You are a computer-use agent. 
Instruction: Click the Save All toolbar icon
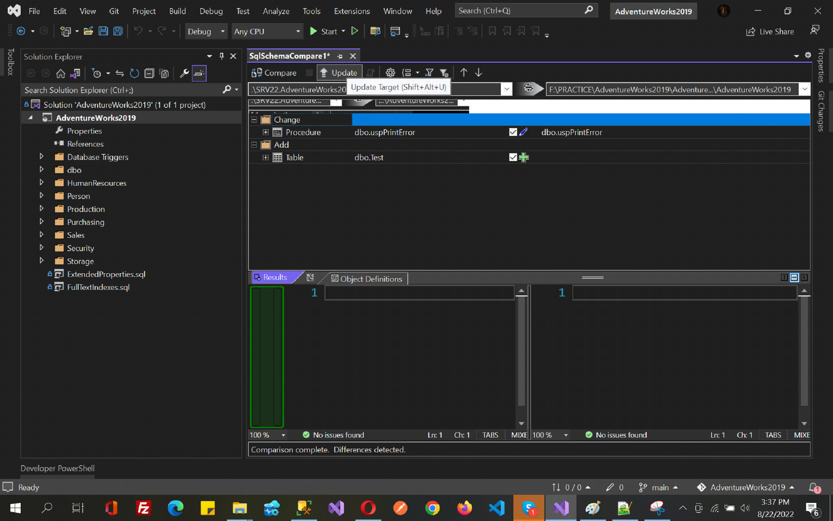click(x=118, y=31)
